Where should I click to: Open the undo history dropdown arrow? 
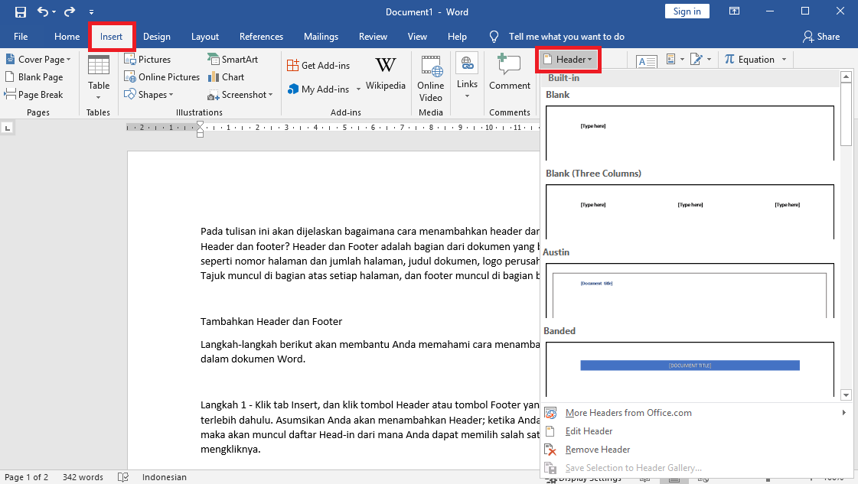54,12
